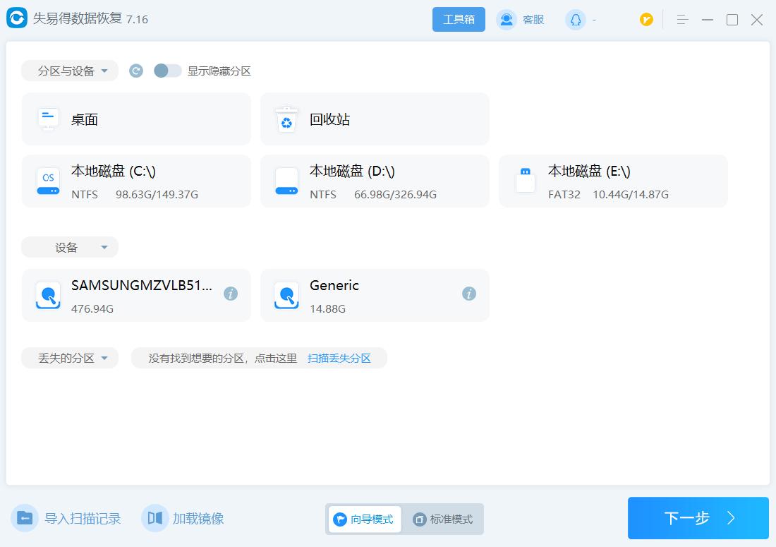Select the FAT32 本地磁盘 (E:) partition
Viewport: 776px width, 547px height.
click(x=612, y=181)
